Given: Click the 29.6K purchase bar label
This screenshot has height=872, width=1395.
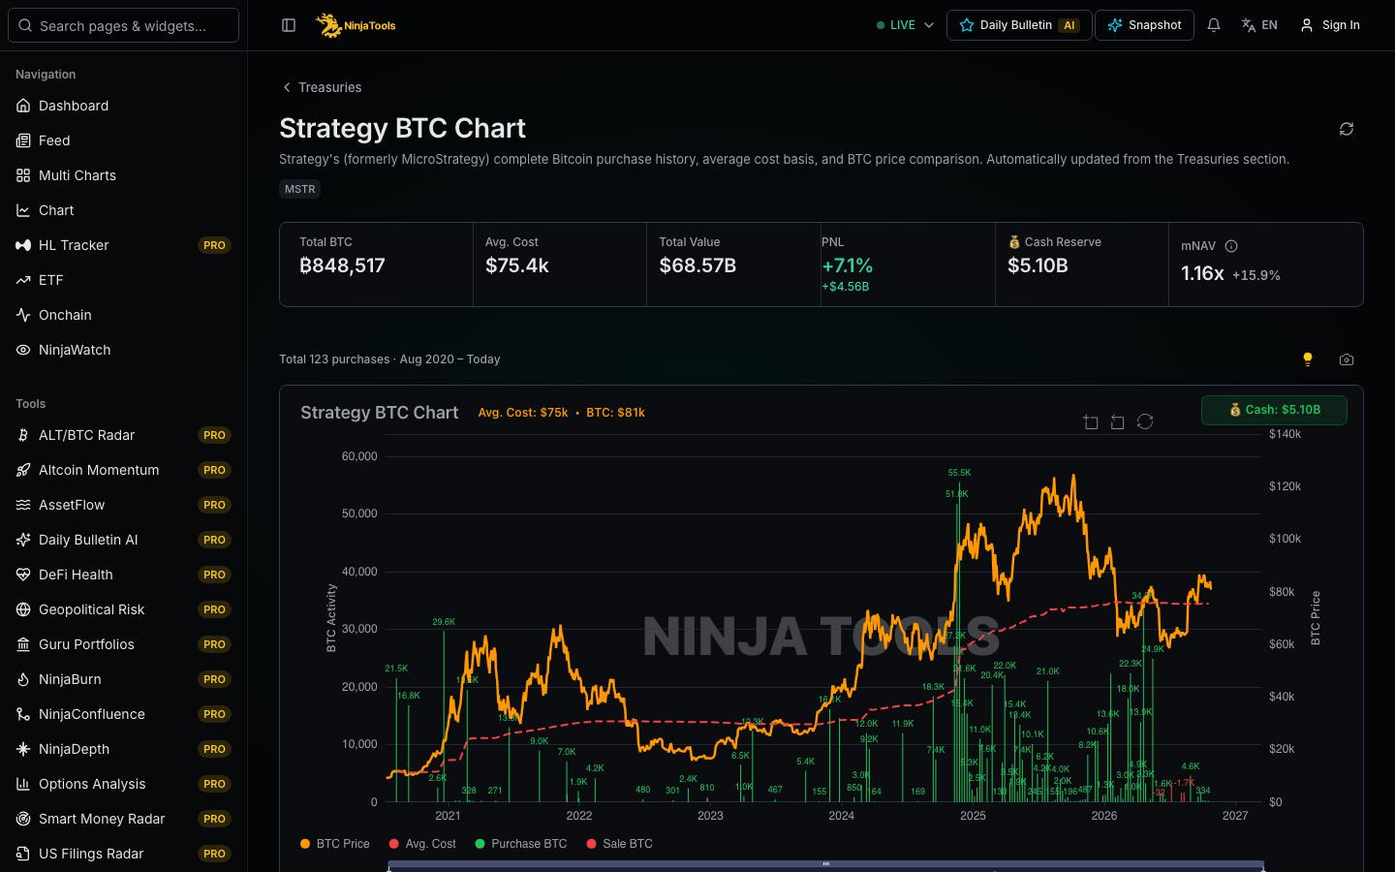Looking at the screenshot, I should (x=444, y=622).
